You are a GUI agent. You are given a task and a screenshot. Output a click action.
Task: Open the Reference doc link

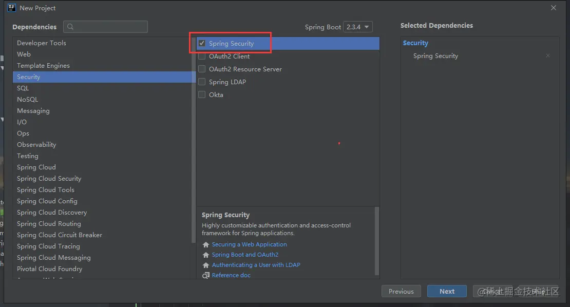231,275
